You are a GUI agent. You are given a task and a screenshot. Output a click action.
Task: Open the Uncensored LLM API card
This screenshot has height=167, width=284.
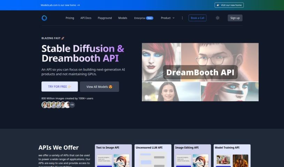pyautogui.click(x=153, y=156)
